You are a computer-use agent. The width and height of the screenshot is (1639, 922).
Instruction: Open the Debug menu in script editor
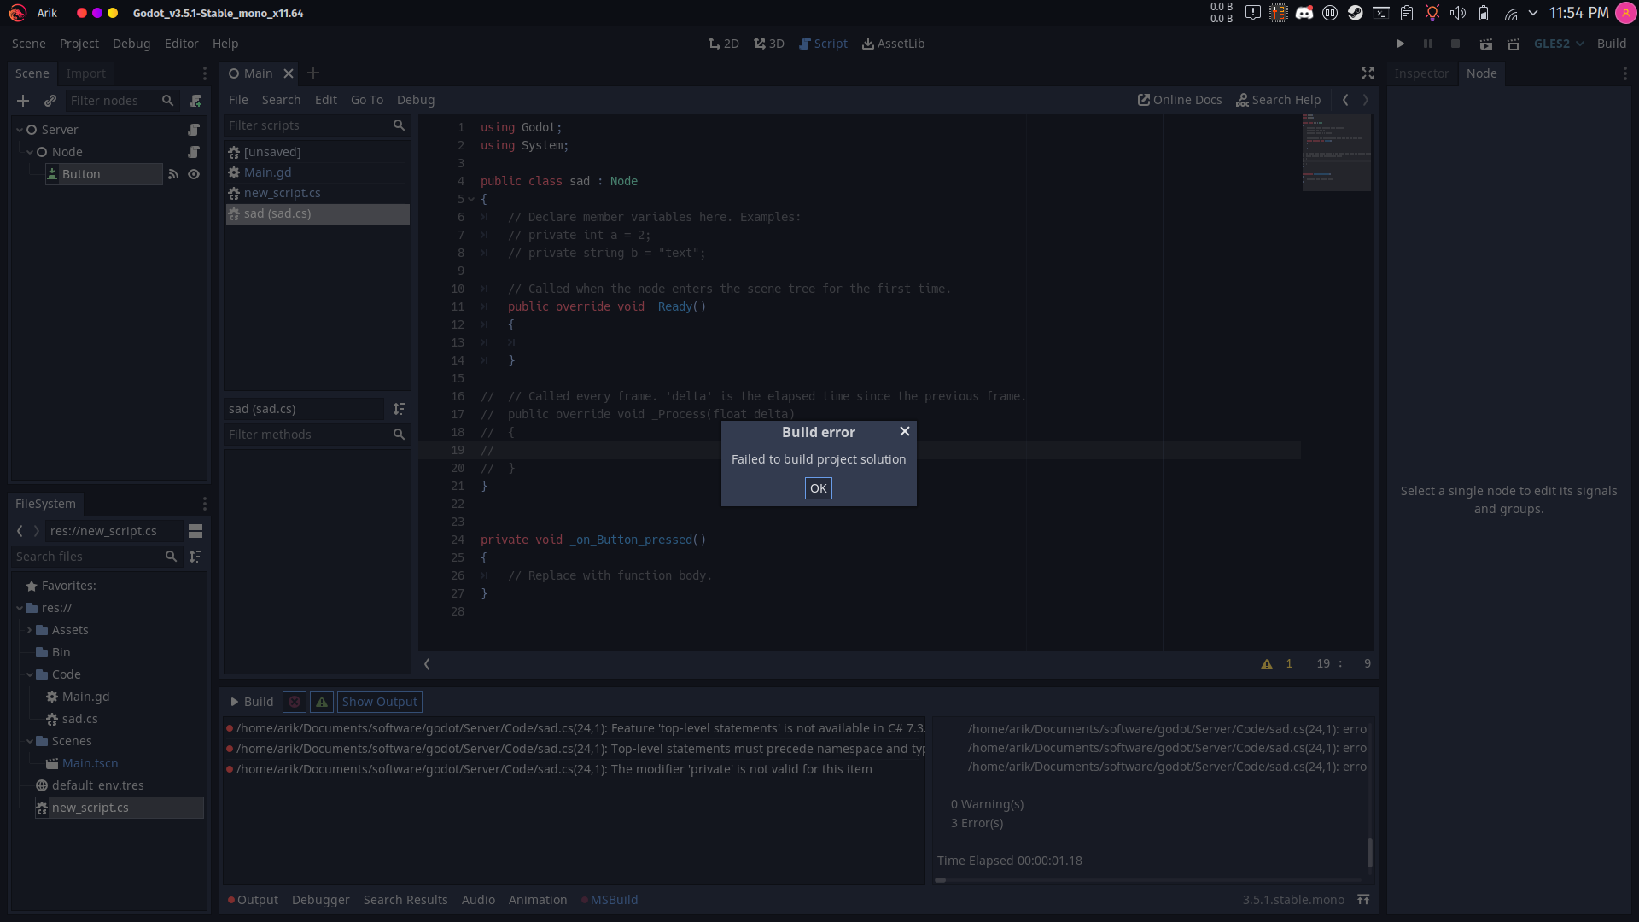[x=416, y=100]
